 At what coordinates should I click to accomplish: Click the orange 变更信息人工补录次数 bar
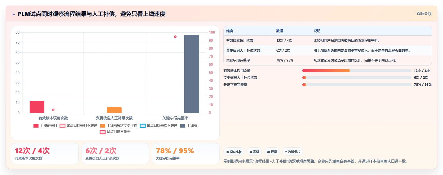point(114,110)
